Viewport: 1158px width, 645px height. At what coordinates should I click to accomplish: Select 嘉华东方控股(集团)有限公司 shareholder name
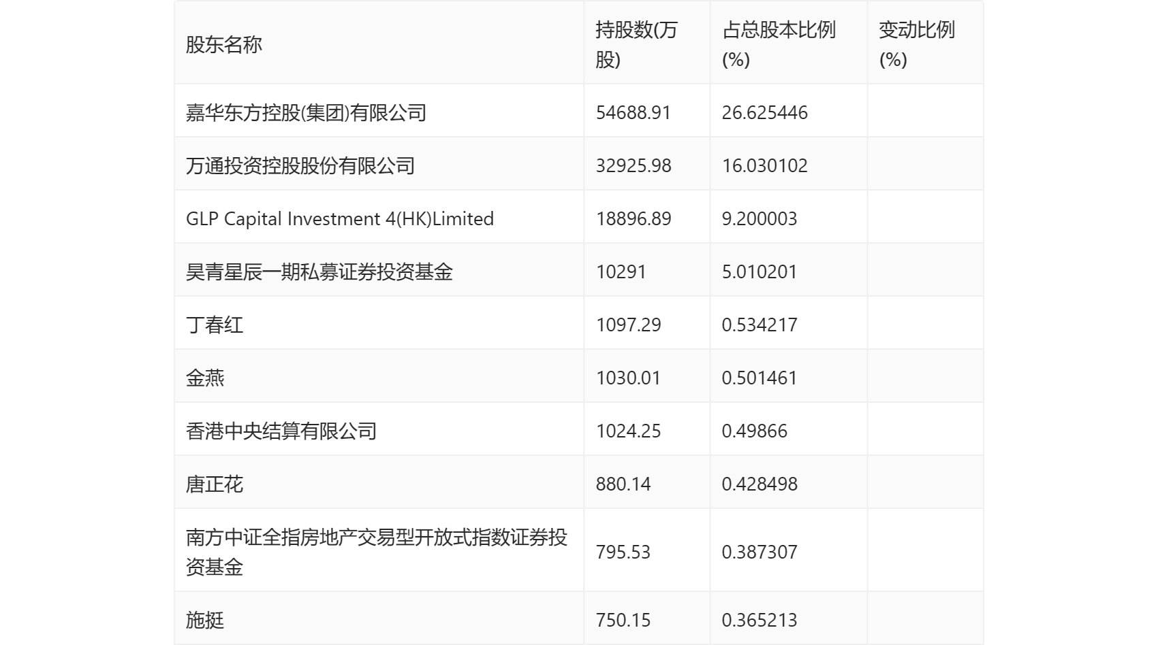(306, 113)
